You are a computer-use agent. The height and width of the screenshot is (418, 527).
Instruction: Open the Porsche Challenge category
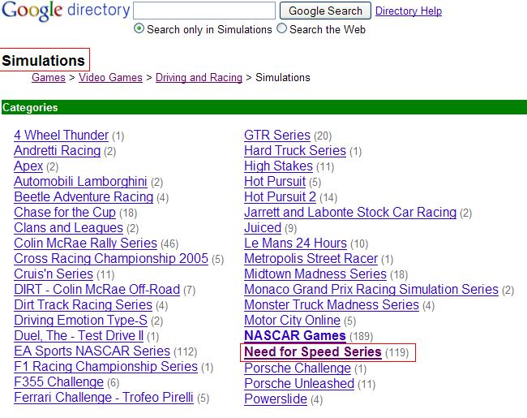298,368
